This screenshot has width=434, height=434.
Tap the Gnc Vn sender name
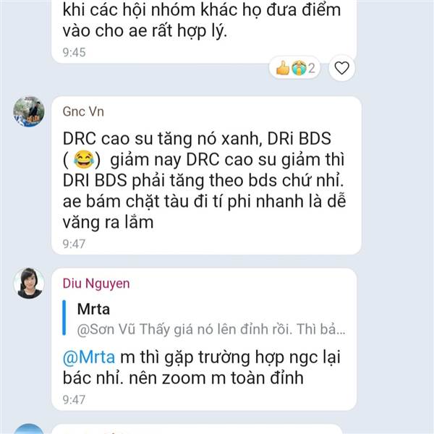83,112
